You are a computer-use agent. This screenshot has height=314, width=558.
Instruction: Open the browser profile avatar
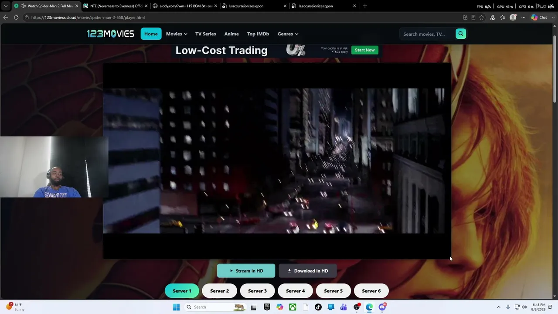click(513, 17)
